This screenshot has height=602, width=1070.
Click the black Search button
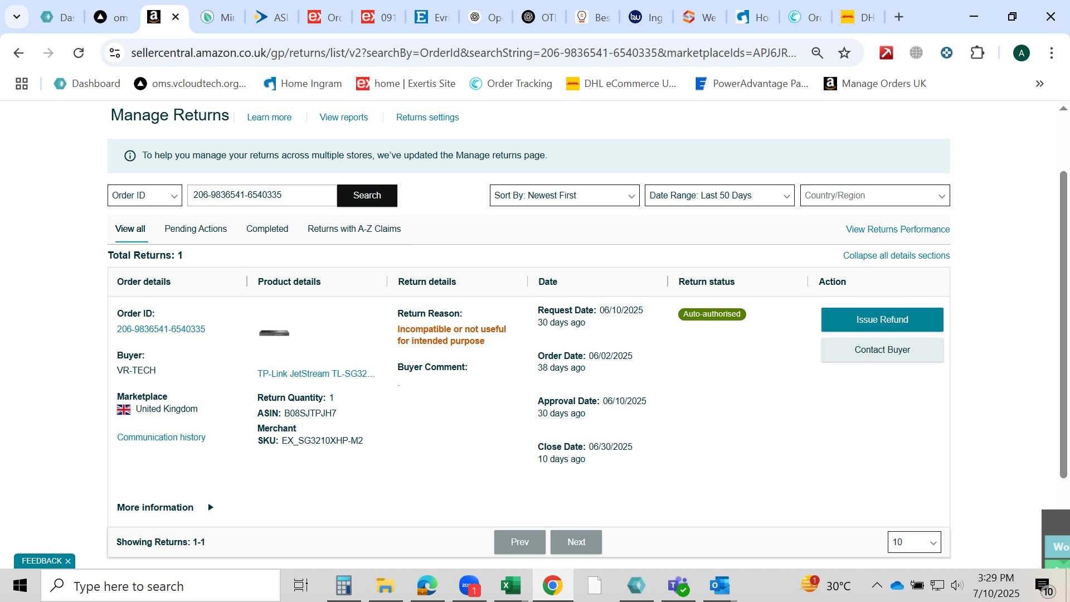[367, 196]
